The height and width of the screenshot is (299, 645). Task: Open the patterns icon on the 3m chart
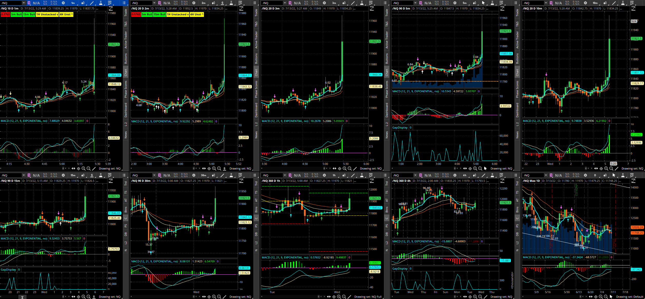pyautogui.click(x=371, y=3)
